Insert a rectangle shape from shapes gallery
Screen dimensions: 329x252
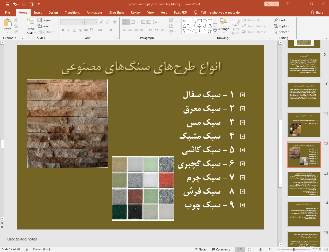pyautogui.click(x=199, y=21)
